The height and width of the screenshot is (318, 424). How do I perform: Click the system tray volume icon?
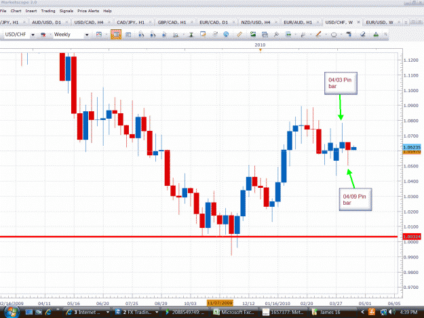point(391,313)
